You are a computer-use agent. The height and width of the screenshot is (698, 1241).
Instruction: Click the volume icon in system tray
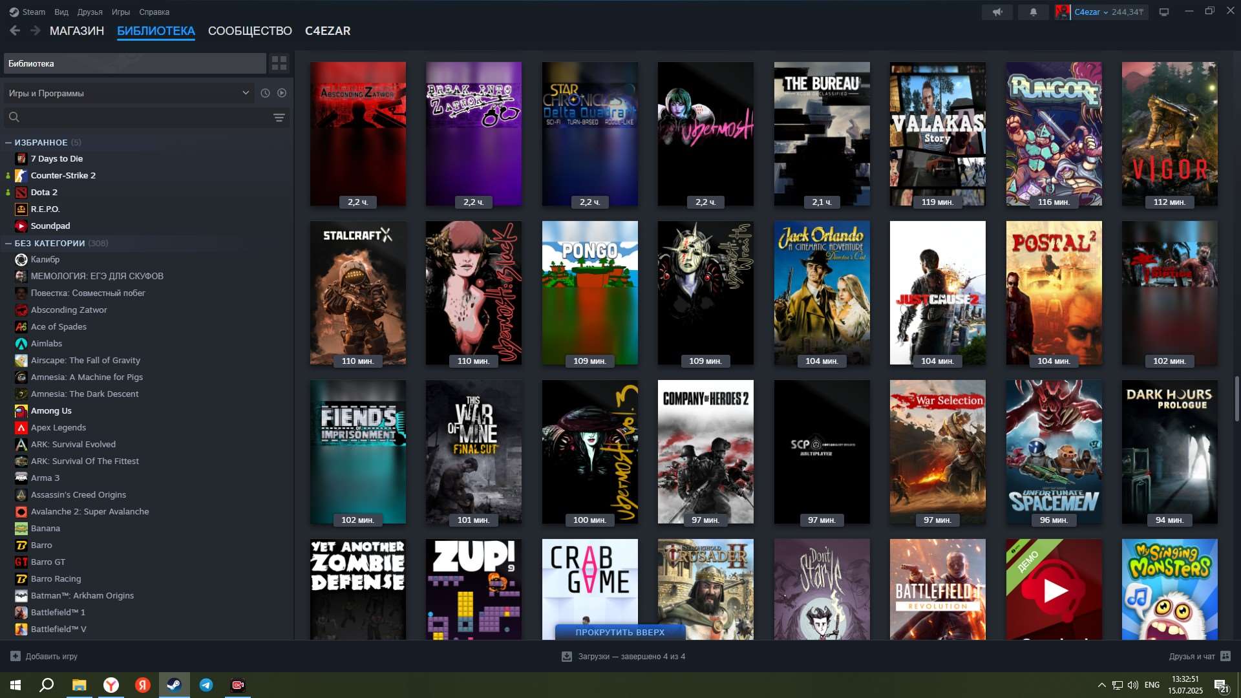pos(1132,685)
